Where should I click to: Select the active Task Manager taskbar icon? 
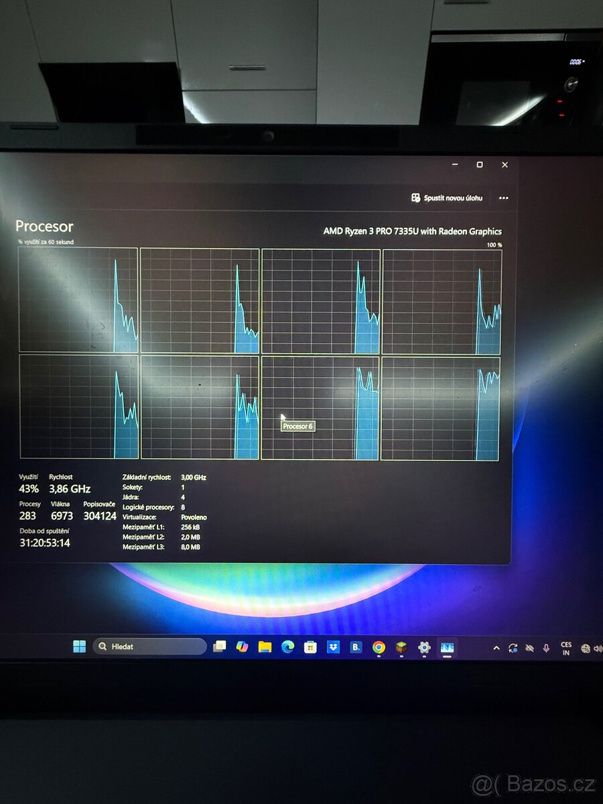(x=447, y=647)
